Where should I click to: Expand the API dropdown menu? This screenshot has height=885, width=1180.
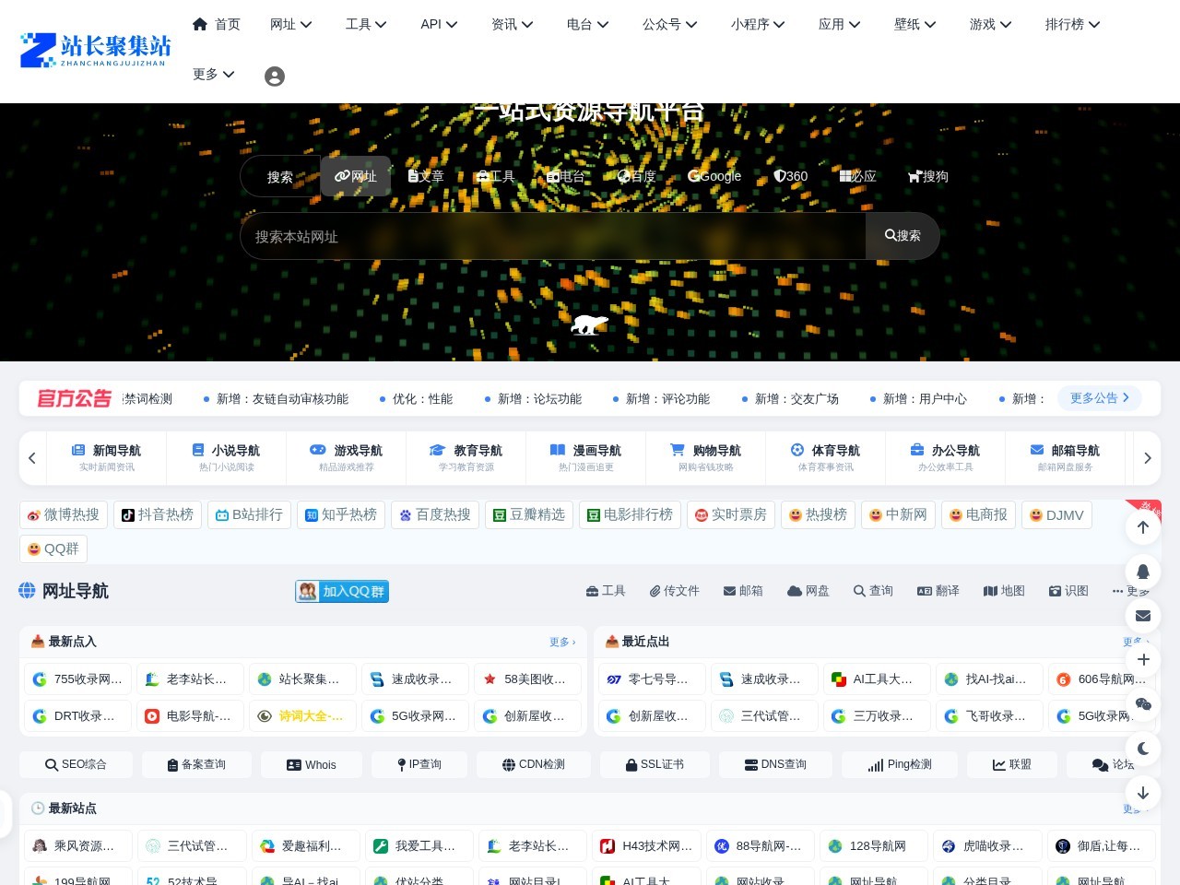pos(439,25)
